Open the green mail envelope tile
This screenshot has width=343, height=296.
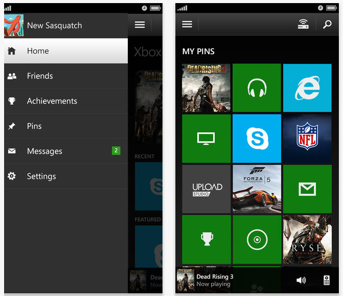point(307,189)
